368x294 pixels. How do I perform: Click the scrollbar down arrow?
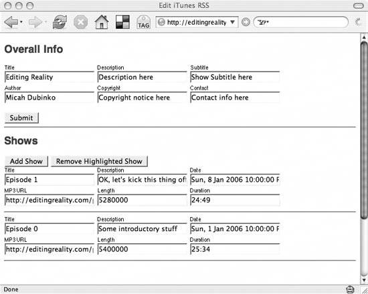pos(364,280)
